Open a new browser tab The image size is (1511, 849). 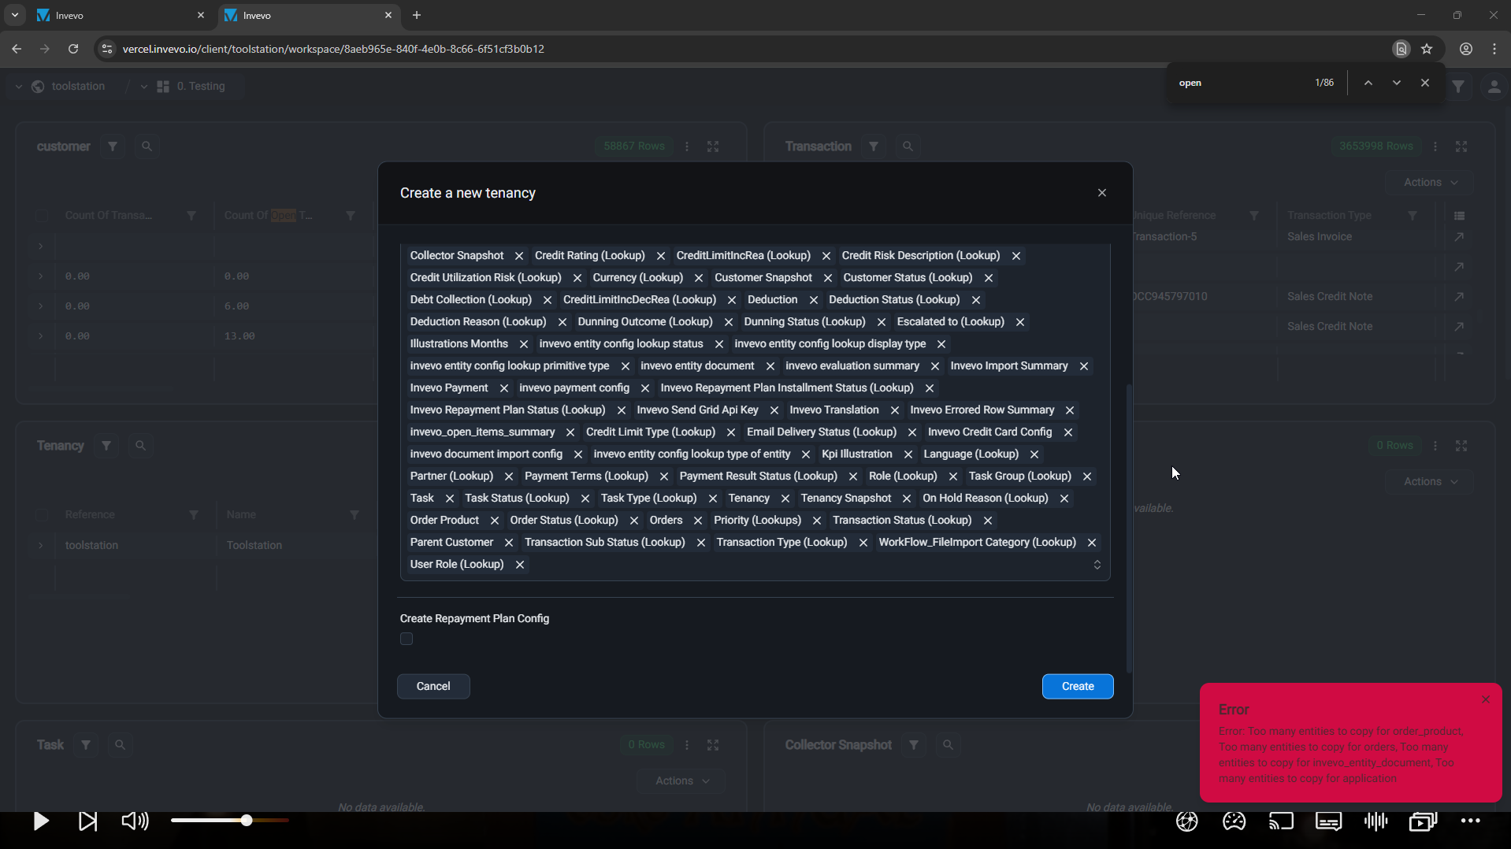coord(417,15)
